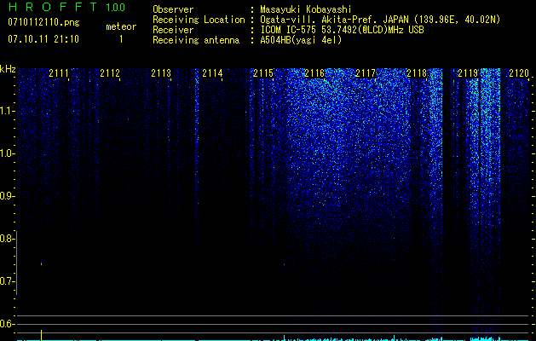Click the 2115 time marker
Screen dimensions: 536x341
tap(263, 72)
